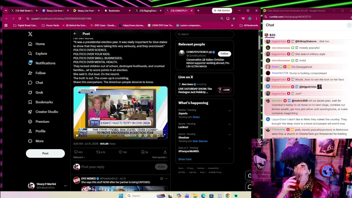Image resolution: width=352 pixels, height=198 pixels.
Task: Click Grok icon on DVZ MEMES reply
Action: tap(161, 179)
